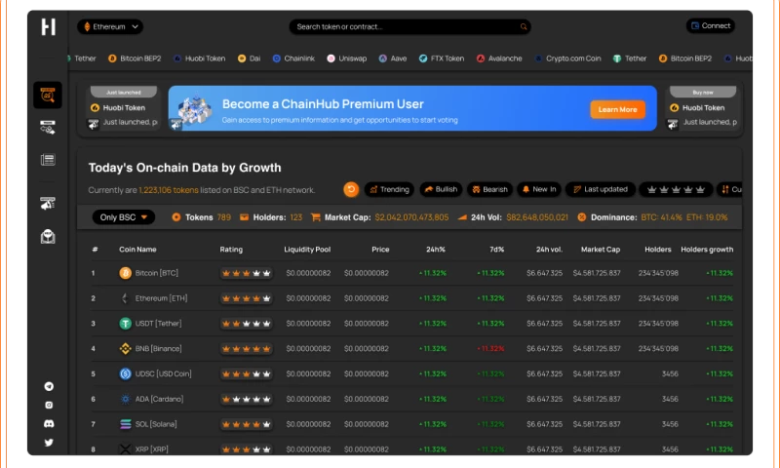Click the Chainlink ticker icon
This screenshot has width=780, height=468.
click(277, 58)
